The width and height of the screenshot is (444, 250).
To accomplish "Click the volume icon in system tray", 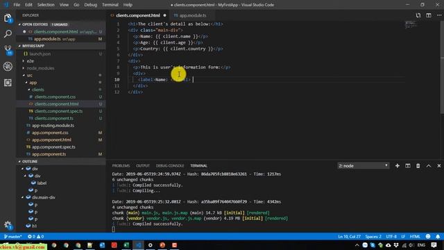I will tap(411, 245).
